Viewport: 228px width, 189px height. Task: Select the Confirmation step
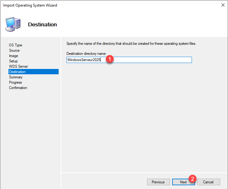pos(18,88)
